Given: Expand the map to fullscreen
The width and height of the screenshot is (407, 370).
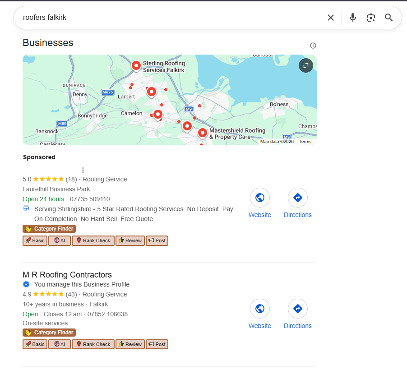Looking at the screenshot, I should [x=305, y=65].
